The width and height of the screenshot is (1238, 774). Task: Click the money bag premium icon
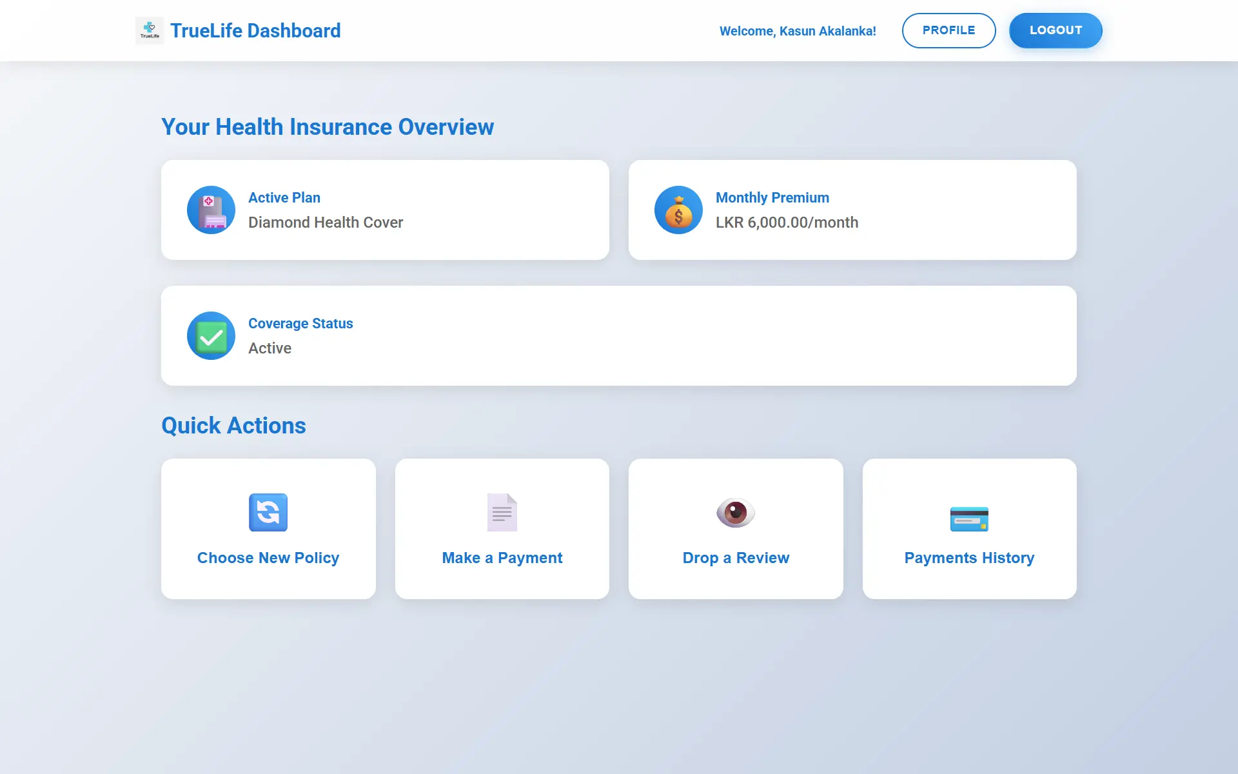coord(678,210)
